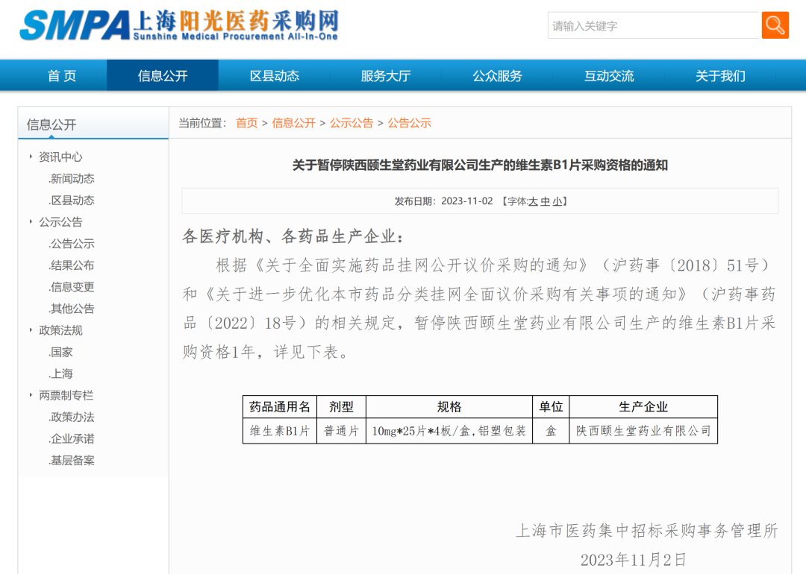Click table cell 陕西颐生堂药业有限公司

click(643, 431)
